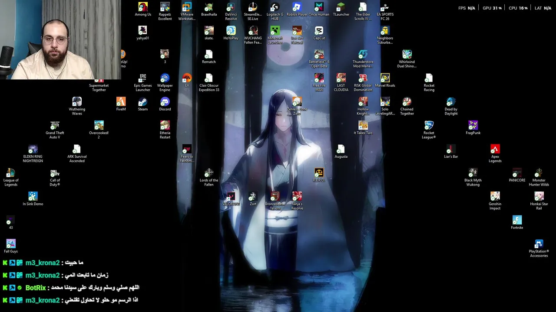Click the GPU 31% overlay readout
This screenshot has width=556, height=312.
tap(492, 8)
